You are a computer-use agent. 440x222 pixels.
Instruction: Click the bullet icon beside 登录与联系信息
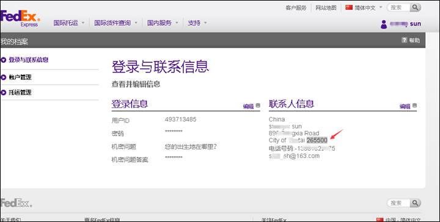point(4,60)
